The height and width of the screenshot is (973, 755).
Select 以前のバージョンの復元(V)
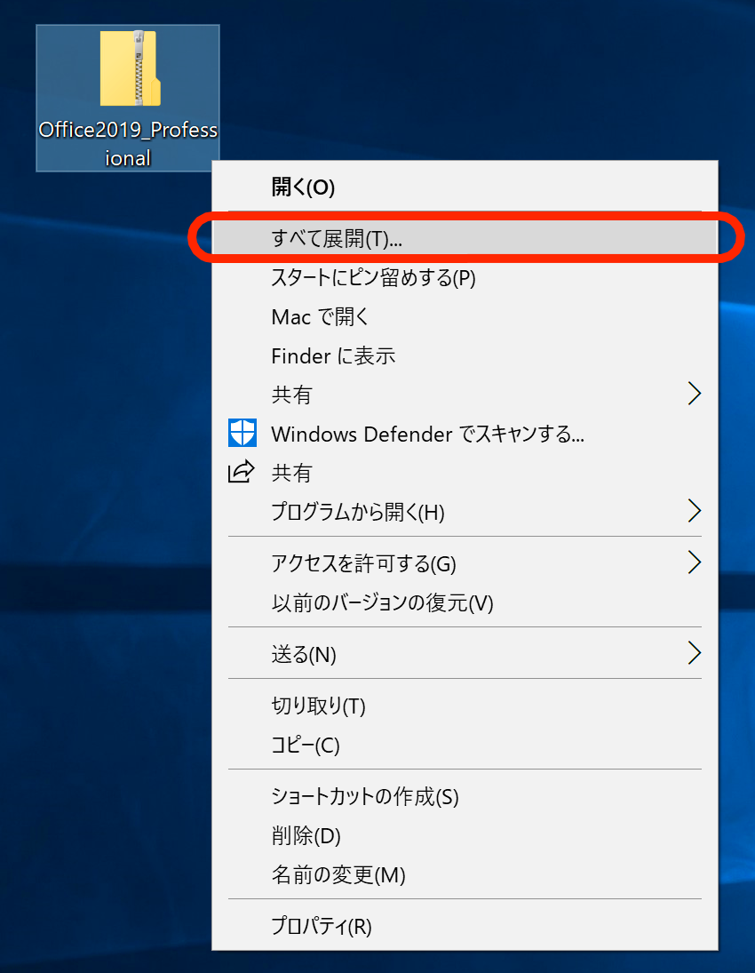point(465,602)
